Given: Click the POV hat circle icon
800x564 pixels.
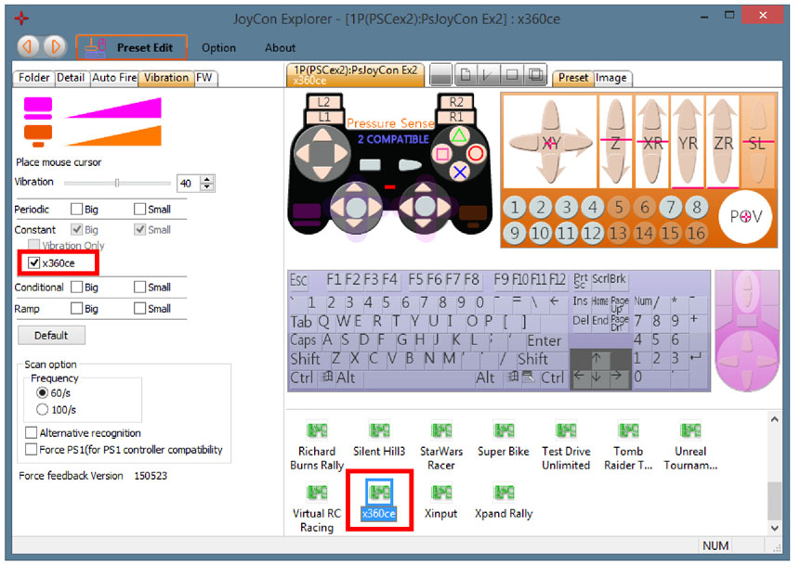Looking at the screenshot, I should tap(745, 216).
